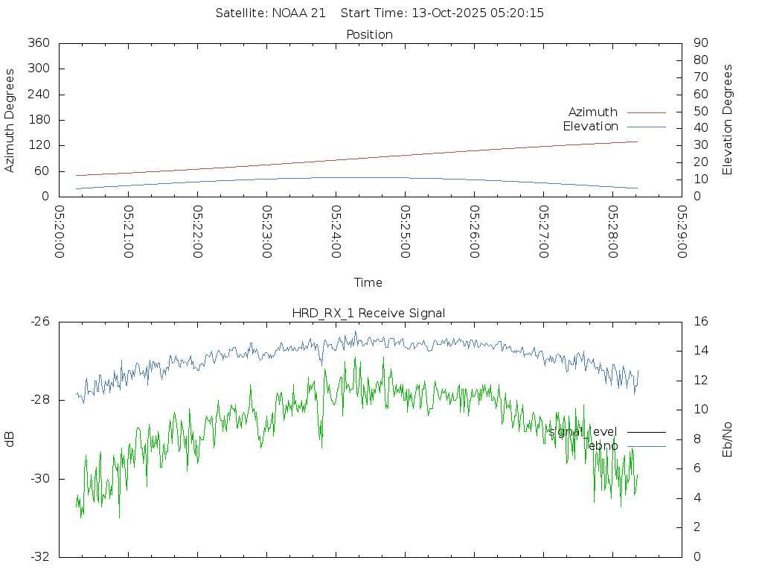The image size is (762, 572).
Task: Click the "HRD_RX_1 Receive Signal" chart title
Action: click(x=368, y=313)
